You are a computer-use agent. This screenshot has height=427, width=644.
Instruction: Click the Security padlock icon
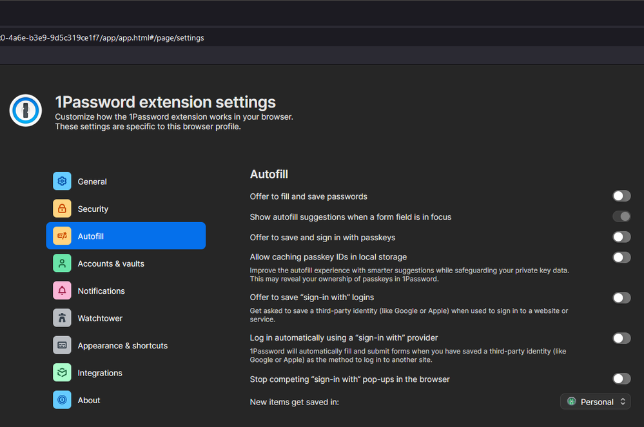tap(62, 209)
